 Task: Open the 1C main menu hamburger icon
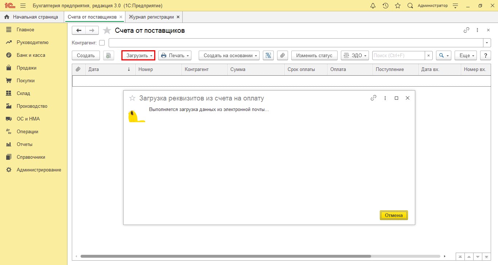(x=23, y=6)
